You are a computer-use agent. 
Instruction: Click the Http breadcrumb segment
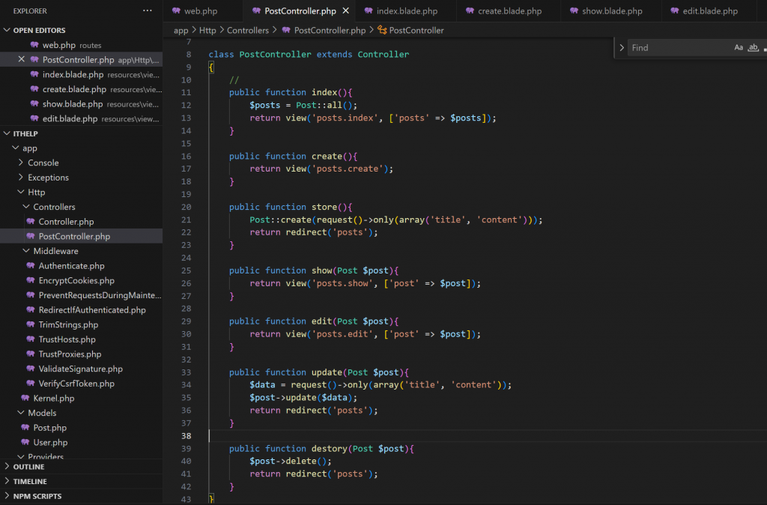tap(207, 30)
